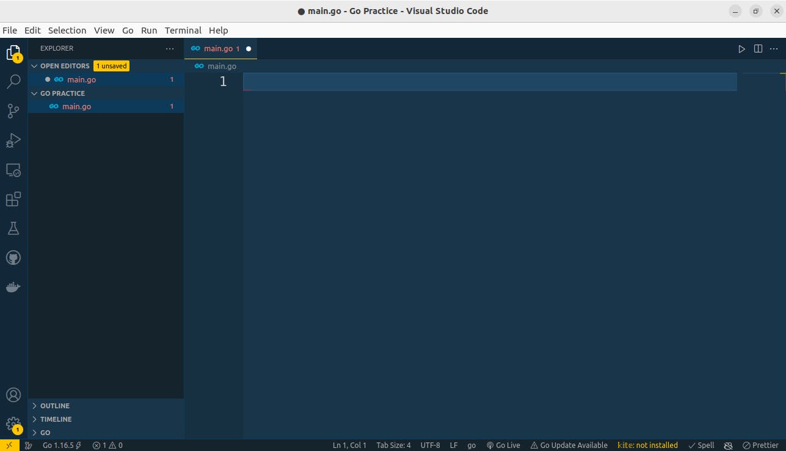Open the Run and Debug view

(13, 140)
